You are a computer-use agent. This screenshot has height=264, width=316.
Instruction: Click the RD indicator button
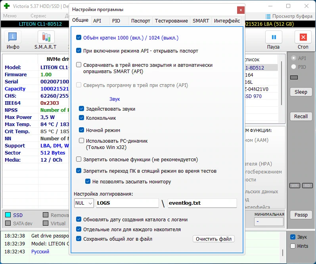click(307, 185)
